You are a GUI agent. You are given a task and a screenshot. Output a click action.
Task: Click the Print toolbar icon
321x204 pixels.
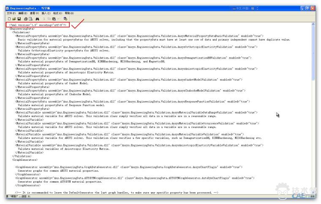[x=26, y=19]
